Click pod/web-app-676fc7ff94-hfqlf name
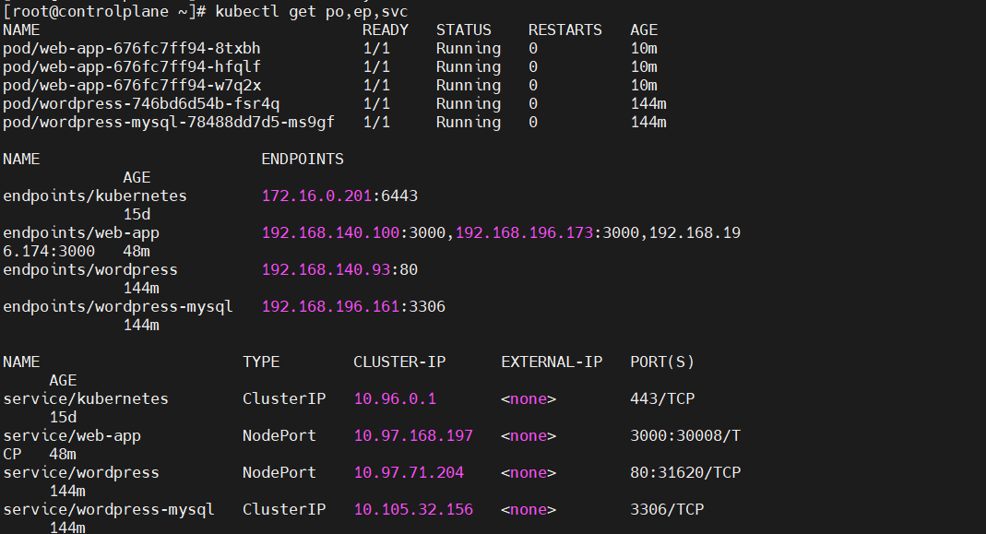Viewport: 986px width, 534px height. (x=131, y=66)
